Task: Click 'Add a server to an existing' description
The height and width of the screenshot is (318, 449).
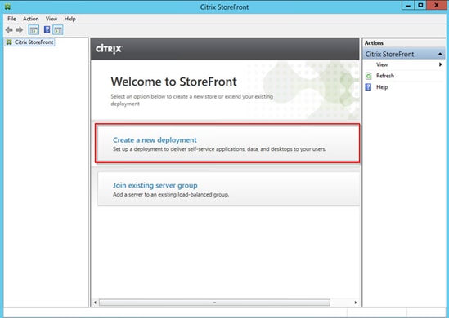Action: click(171, 194)
